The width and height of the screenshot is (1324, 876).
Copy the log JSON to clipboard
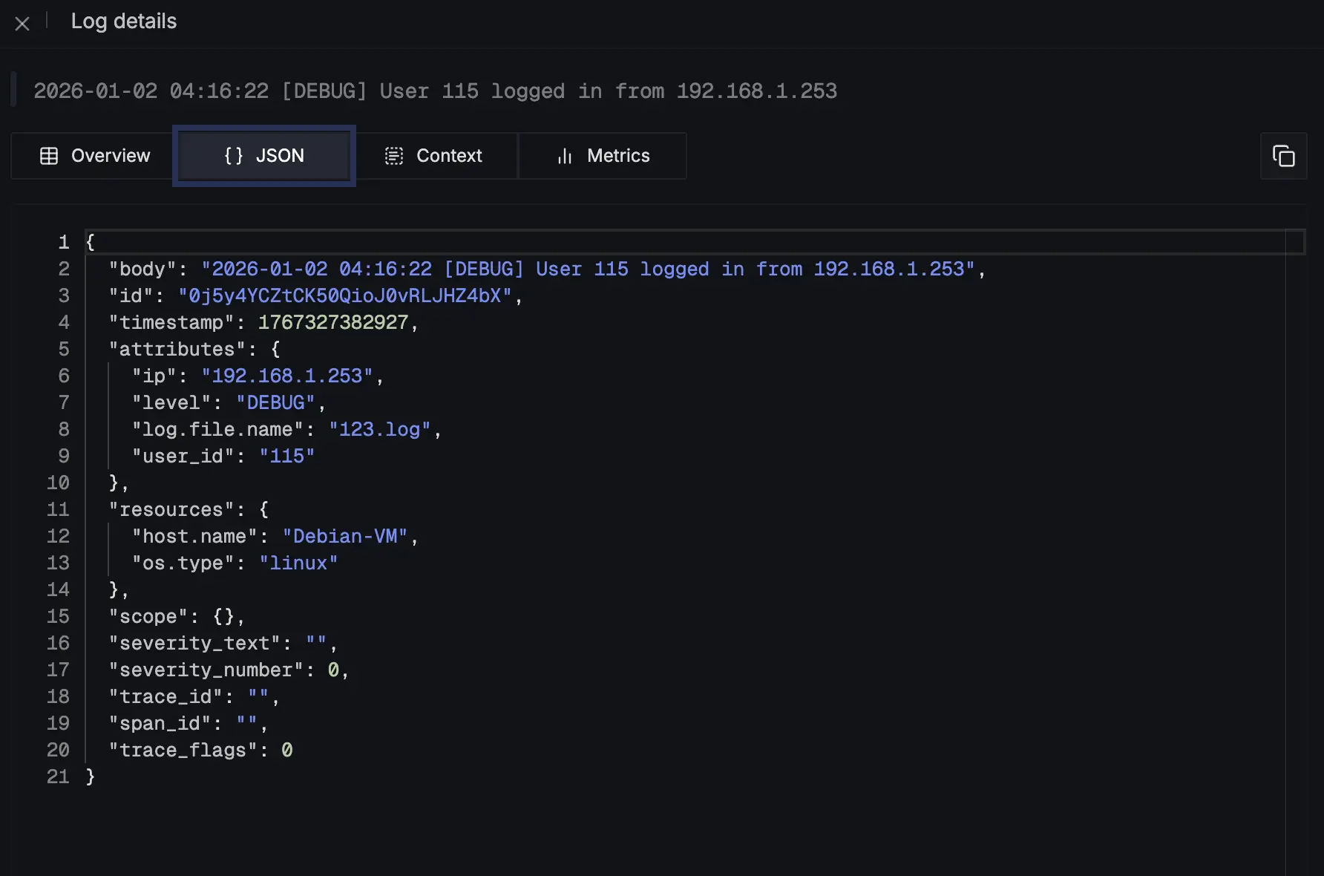pos(1283,156)
